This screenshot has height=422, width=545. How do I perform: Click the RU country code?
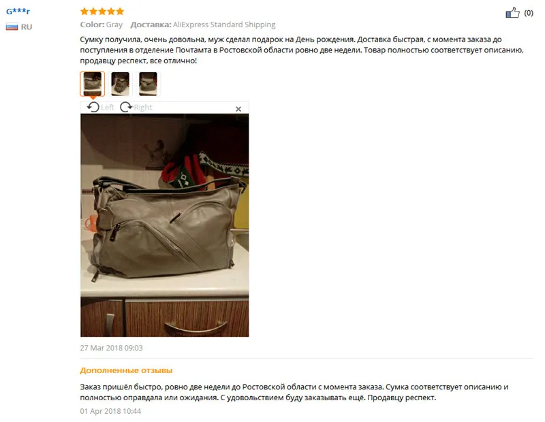(27, 27)
